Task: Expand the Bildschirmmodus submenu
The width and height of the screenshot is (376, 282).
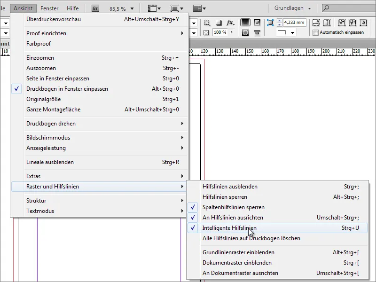Action: 99,138
